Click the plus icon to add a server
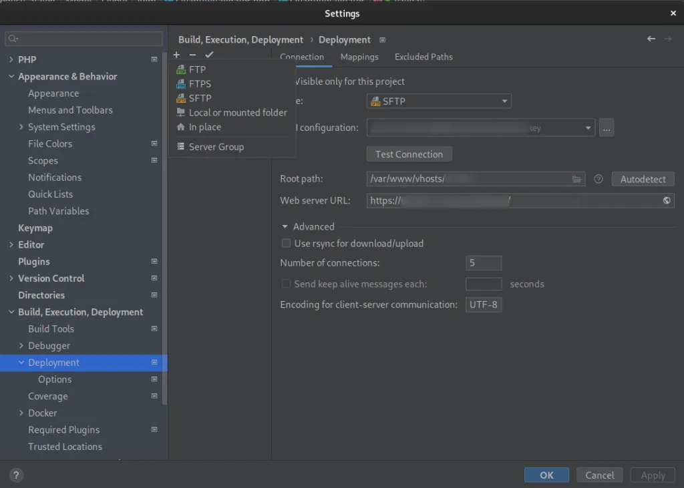 [x=176, y=54]
